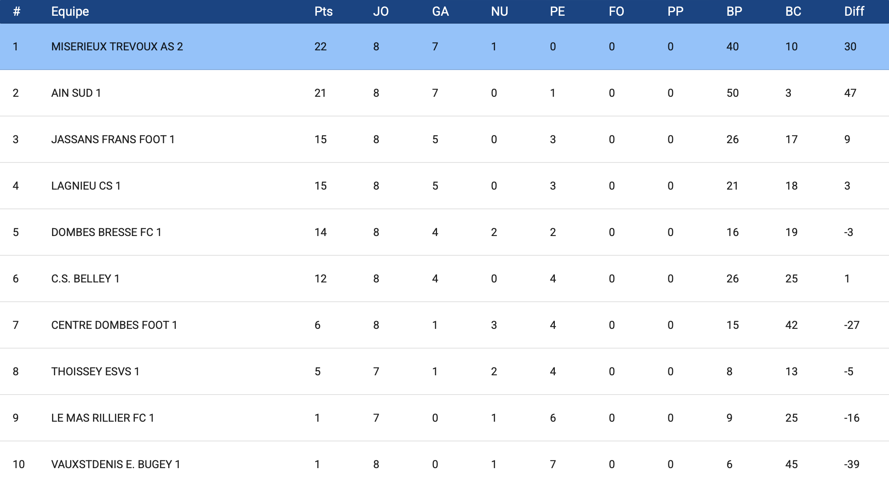Select JASSANS FRANS FOOT 1 team row
The height and width of the screenshot is (487, 889).
[113, 139]
